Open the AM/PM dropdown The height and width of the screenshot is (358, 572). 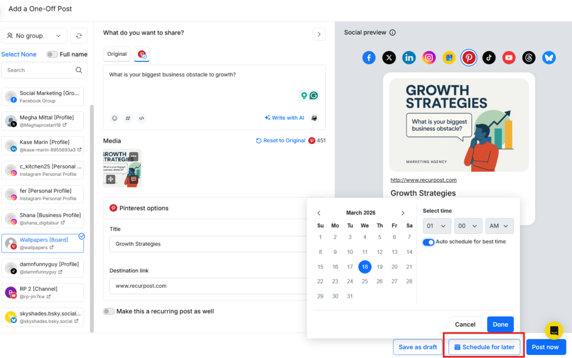coord(499,226)
